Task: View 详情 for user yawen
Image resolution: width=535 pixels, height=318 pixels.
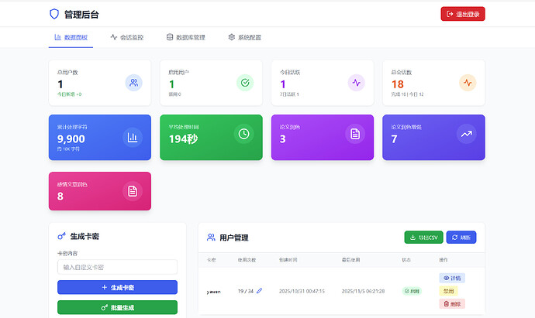Action: (x=452, y=279)
